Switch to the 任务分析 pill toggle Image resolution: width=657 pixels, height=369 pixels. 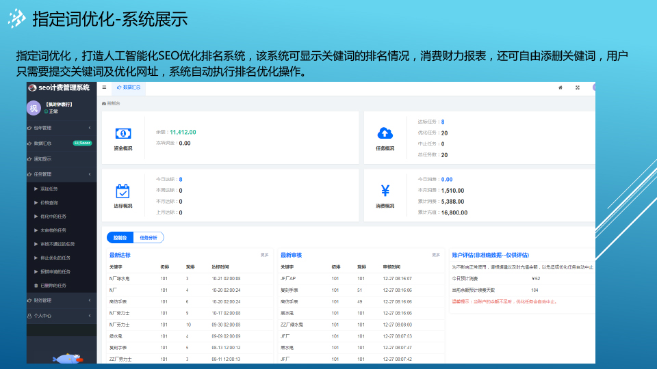tap(148, 238)
